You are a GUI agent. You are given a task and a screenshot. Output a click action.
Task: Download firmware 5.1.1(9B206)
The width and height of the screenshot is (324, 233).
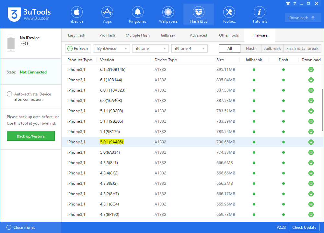pos(311,121)
